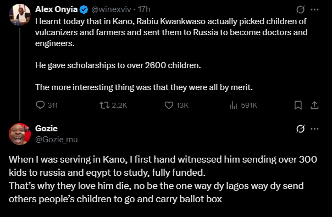Open Gozie's profile picture
The image size is (332, 217).
[20, 134]
